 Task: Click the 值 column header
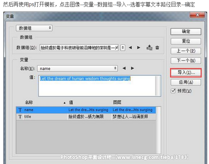point(71,102)
